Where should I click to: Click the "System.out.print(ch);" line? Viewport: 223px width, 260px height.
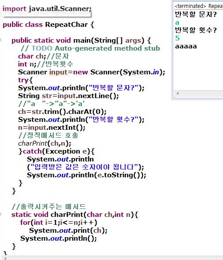[68, 231]
